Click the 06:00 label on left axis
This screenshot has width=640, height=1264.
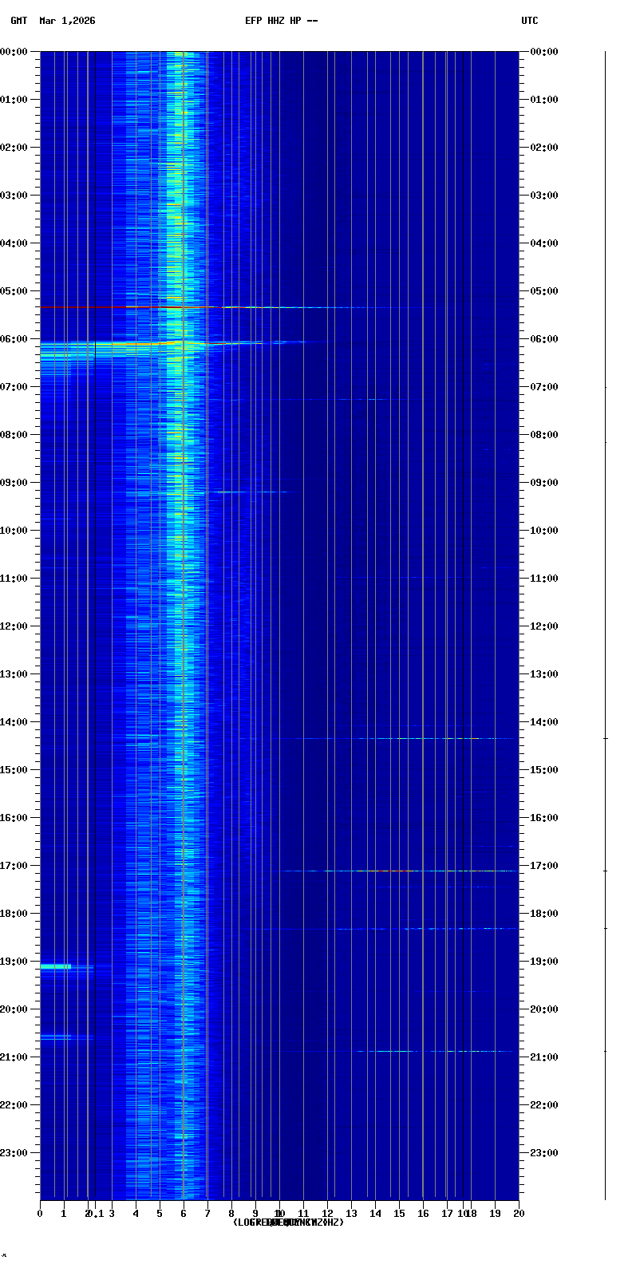point(14,339)
